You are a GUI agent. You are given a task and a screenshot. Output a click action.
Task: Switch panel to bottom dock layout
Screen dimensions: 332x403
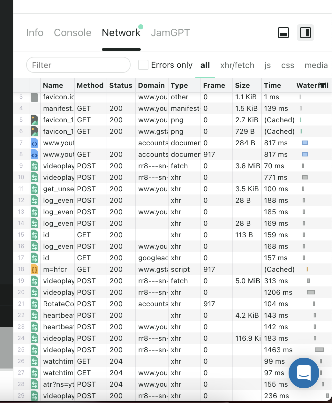coord(283,33)
